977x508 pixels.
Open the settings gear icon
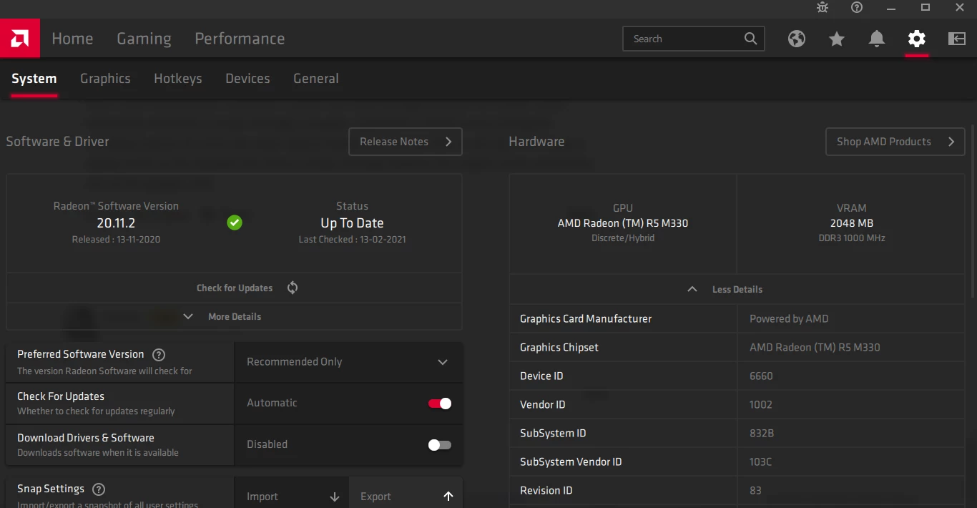coord(917,39)
